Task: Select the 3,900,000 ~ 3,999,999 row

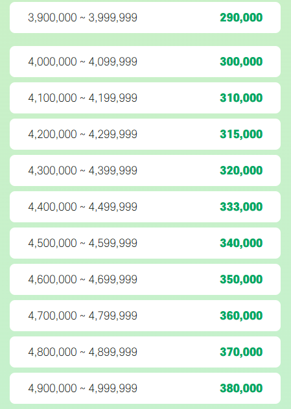Action: (145, 18)
